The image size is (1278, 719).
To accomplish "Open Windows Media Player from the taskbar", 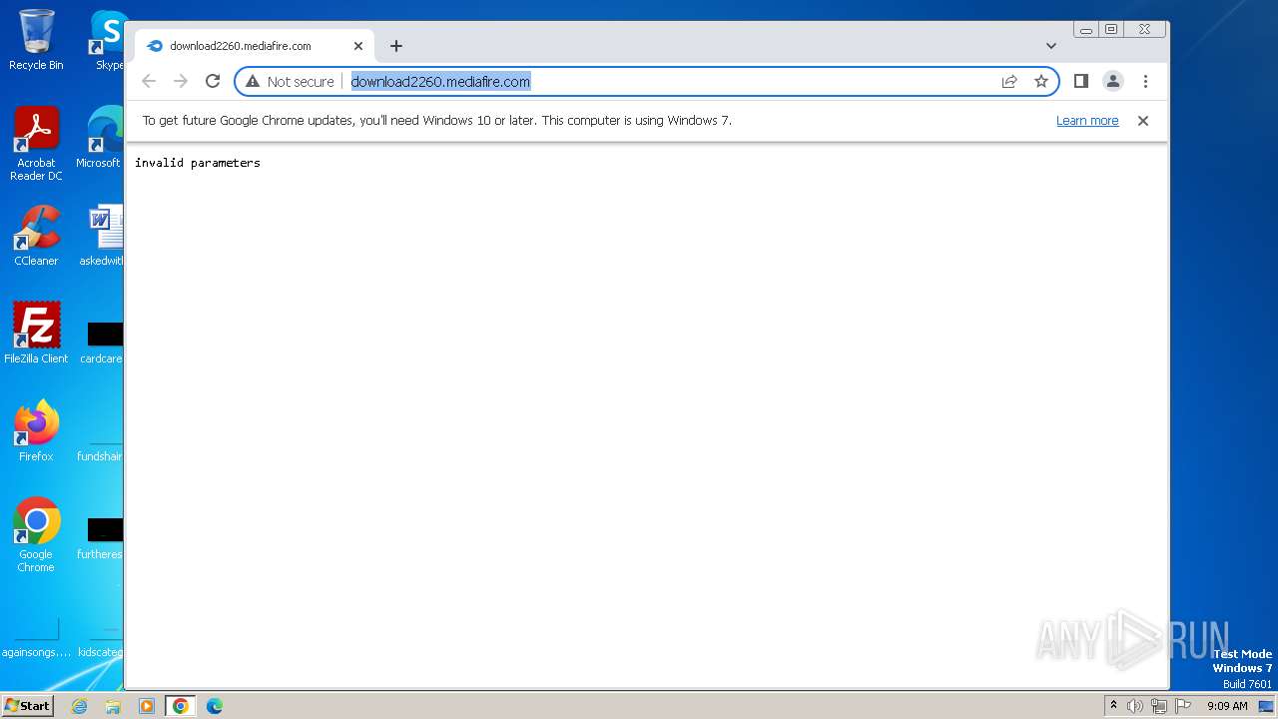I will (147, 706).
